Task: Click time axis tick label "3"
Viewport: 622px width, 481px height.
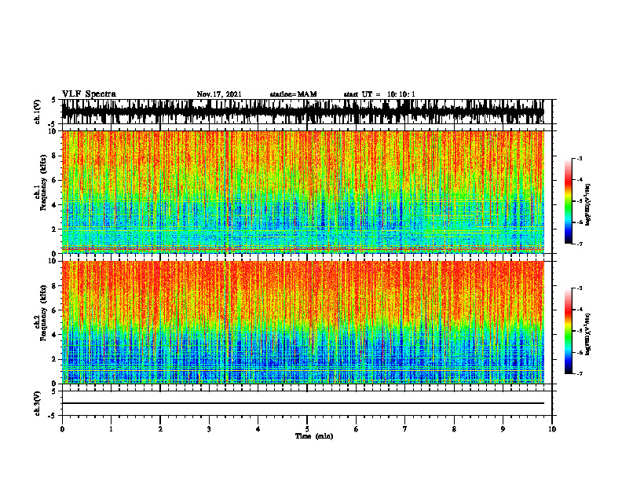Action: 209,429
